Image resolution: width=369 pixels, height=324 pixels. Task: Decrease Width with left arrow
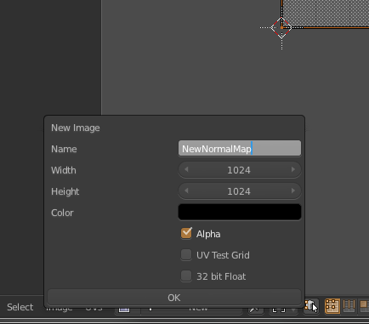pos(186,169)
